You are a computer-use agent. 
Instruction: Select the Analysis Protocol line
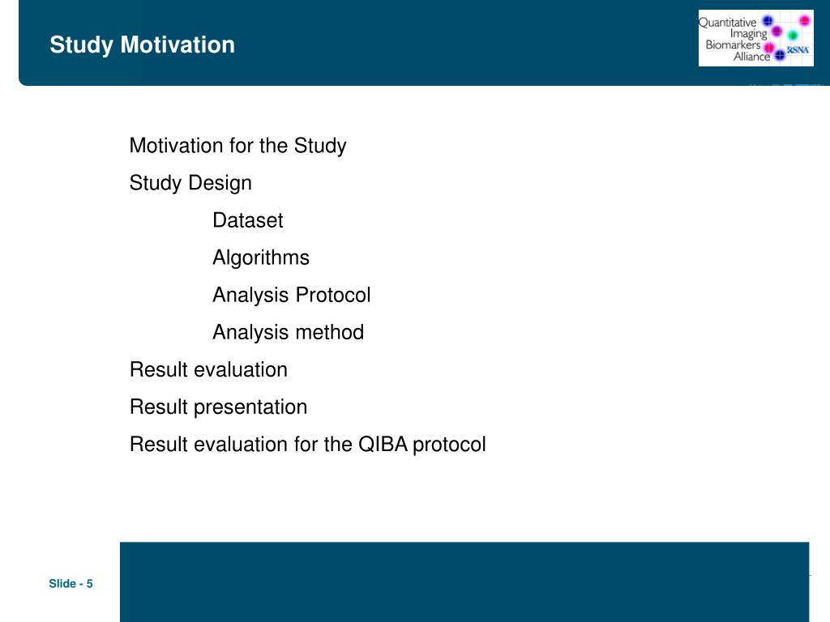pyautogui.click(x=292, y=295)
